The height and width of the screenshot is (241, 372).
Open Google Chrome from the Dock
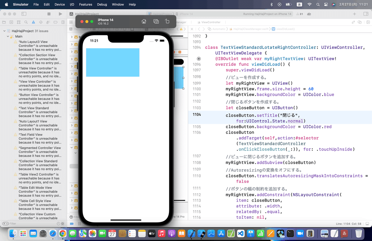(63, 233)
